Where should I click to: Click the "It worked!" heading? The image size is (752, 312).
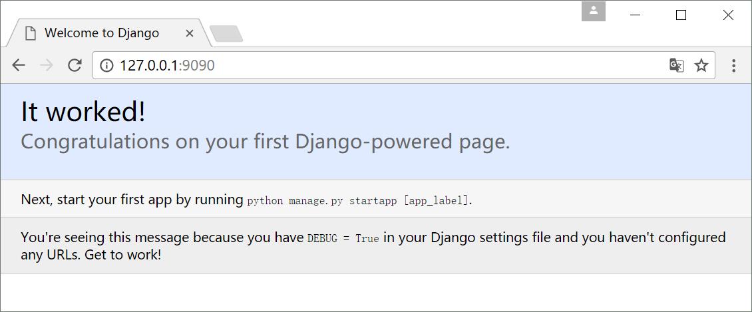83,112
